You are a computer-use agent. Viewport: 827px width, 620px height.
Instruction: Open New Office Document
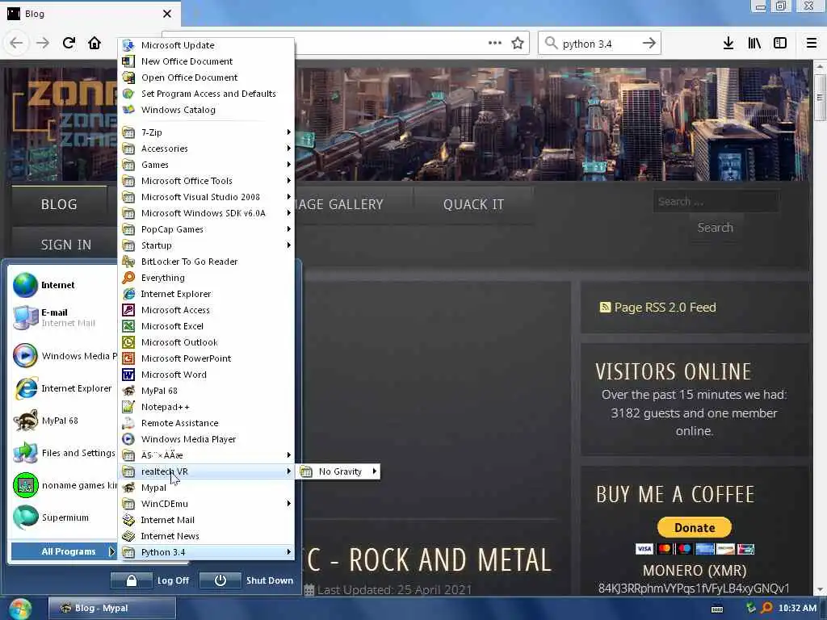click(x=207, y=61)
